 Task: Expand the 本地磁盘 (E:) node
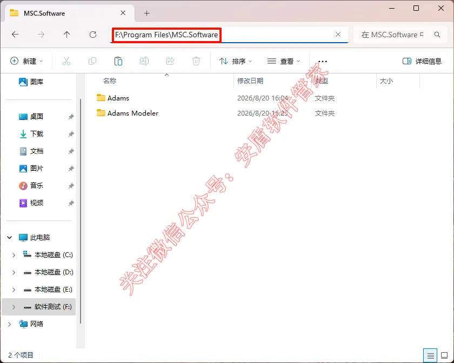[14, 290]
